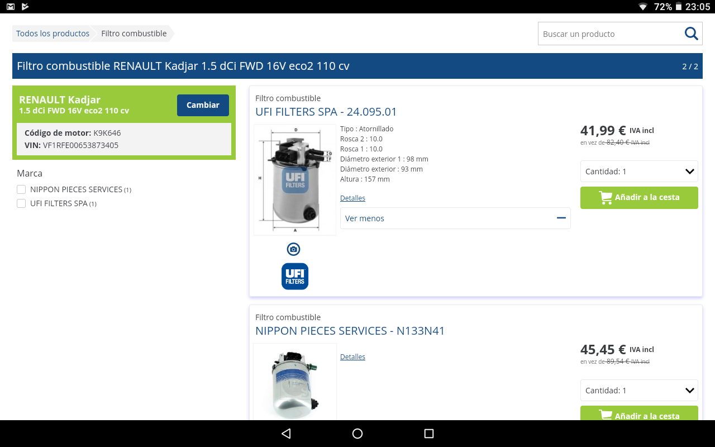Select Código de motor K9K646 text
Image resolution: width=715 pixels, height=447 pixels.
pos(73,133)
